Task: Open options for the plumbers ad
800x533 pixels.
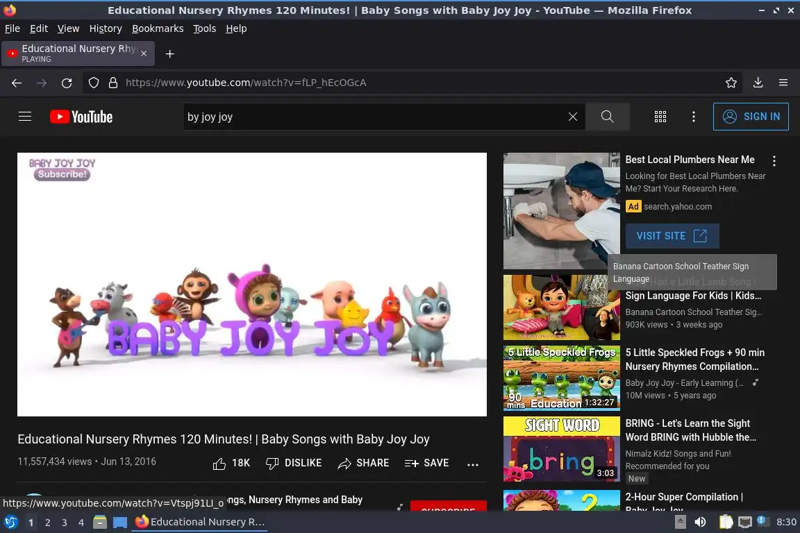Action: 774,161
